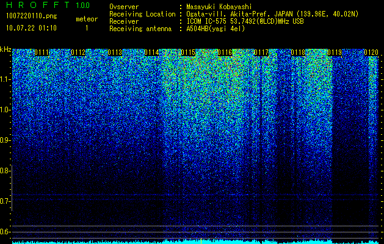Click the 0119 time marker
The height and width of the screenshot is (244, 384).
click(335, 52)
